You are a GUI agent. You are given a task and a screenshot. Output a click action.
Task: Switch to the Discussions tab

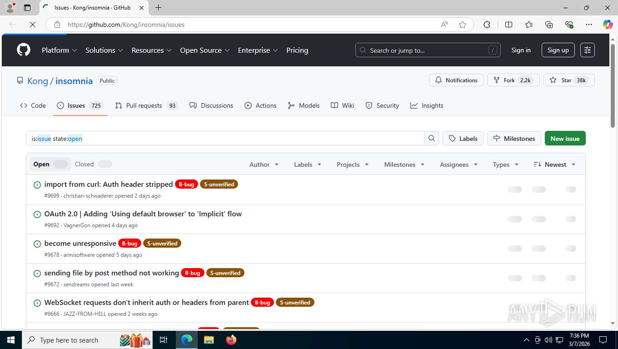pos(211,105)
